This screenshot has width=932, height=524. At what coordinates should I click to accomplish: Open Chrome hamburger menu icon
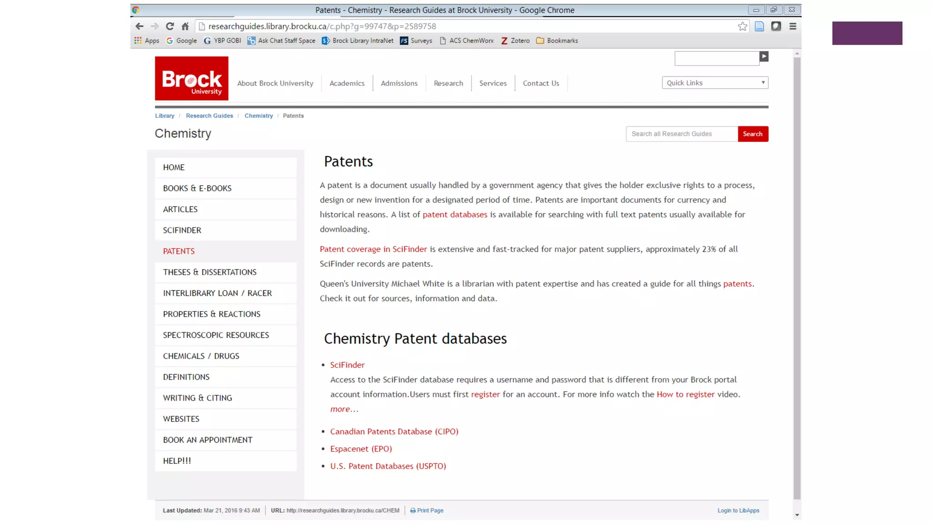(792, 26)
